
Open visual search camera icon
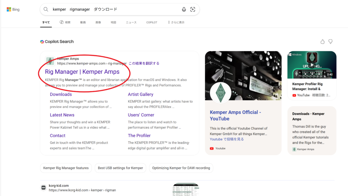pos(193,10)
